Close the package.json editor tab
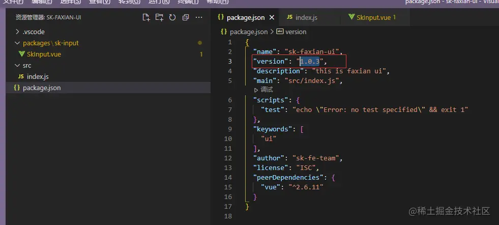The height and width of the screenshot is (225, 499). click(x=272, y=17)
